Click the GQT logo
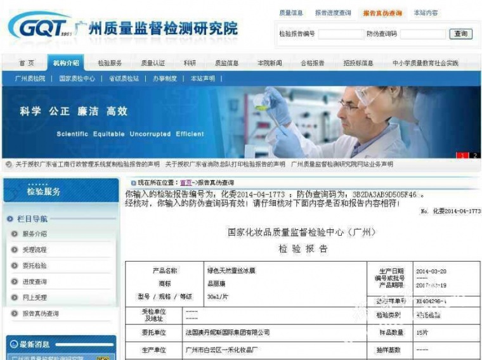Screen dimensions: 482x360 coord(39,26)
